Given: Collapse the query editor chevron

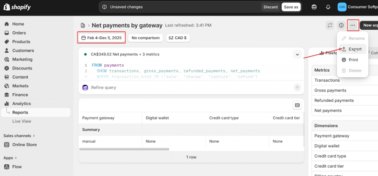Looking at the screenshot, I should click(297, 54).
